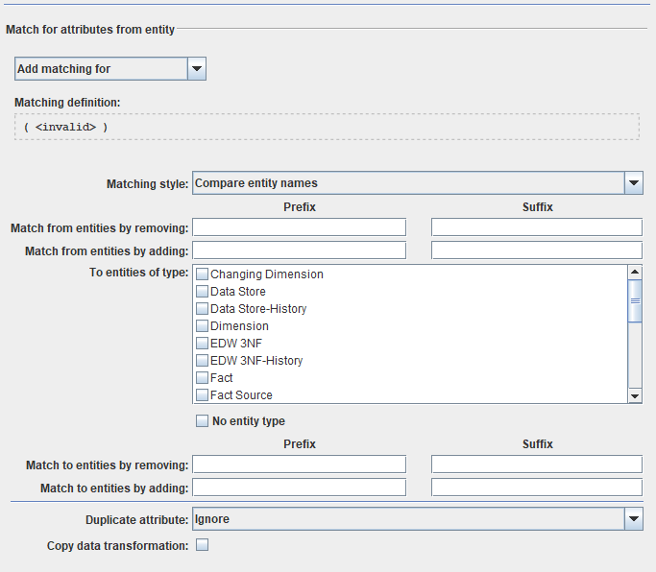The width and height of the screenshot is (656, 572).
Task: Click the entity type list scroll-down arrow
Action: (634, 395)
